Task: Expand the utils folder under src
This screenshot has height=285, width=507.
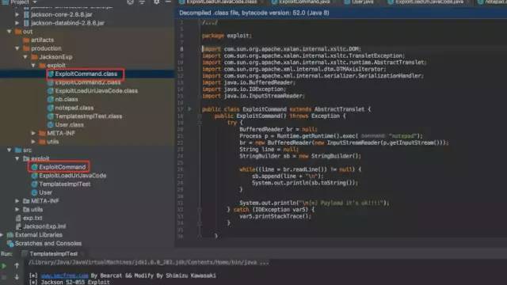Action: 17,209
